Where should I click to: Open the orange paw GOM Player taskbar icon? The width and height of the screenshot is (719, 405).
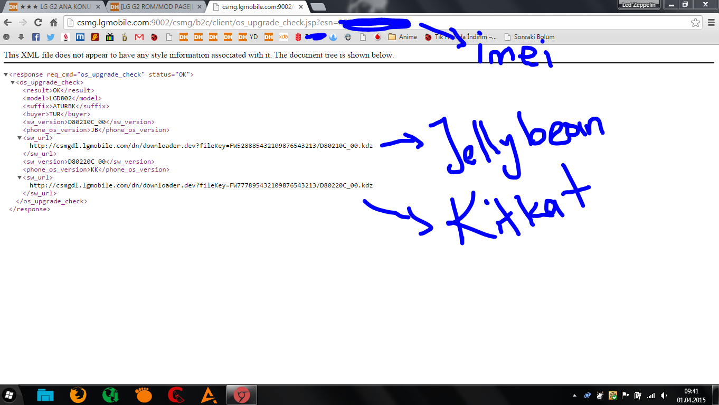[143, 395]
